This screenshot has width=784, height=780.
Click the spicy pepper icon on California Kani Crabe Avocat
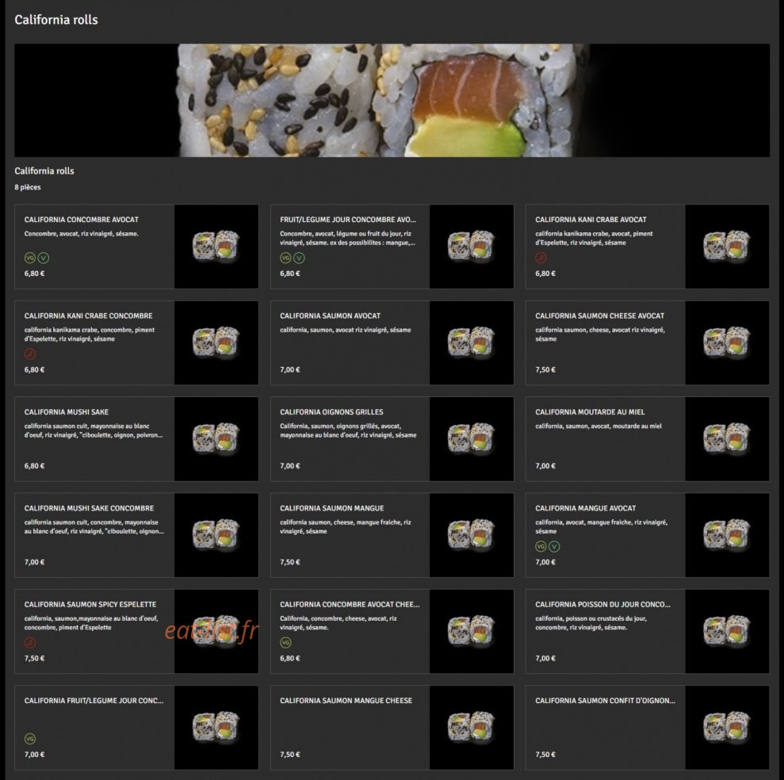coord(541,258)
